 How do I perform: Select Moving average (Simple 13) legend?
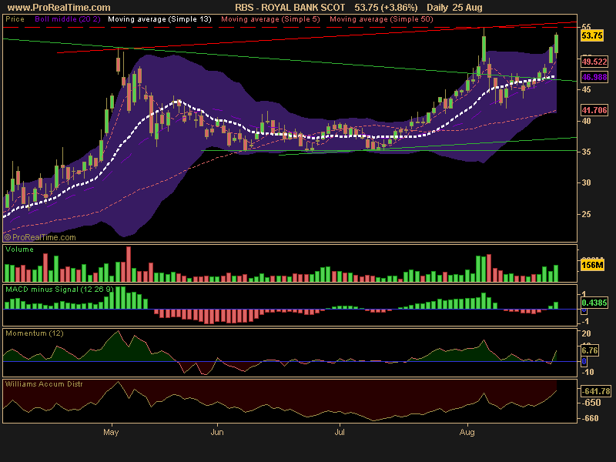point(159,18)
